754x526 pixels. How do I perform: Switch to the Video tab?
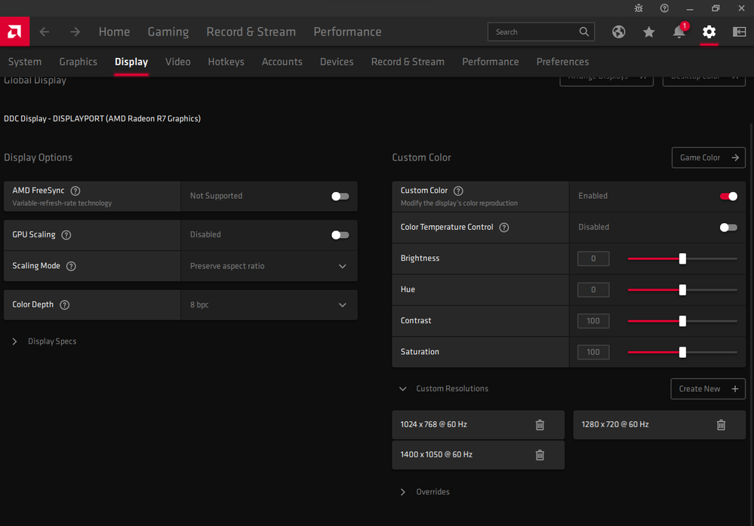pos(178,62)
